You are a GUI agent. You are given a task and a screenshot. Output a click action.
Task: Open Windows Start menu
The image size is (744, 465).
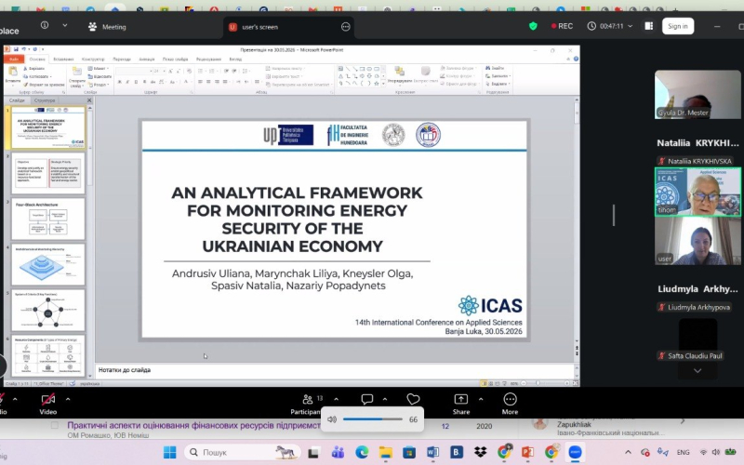[x=169, y=452]
